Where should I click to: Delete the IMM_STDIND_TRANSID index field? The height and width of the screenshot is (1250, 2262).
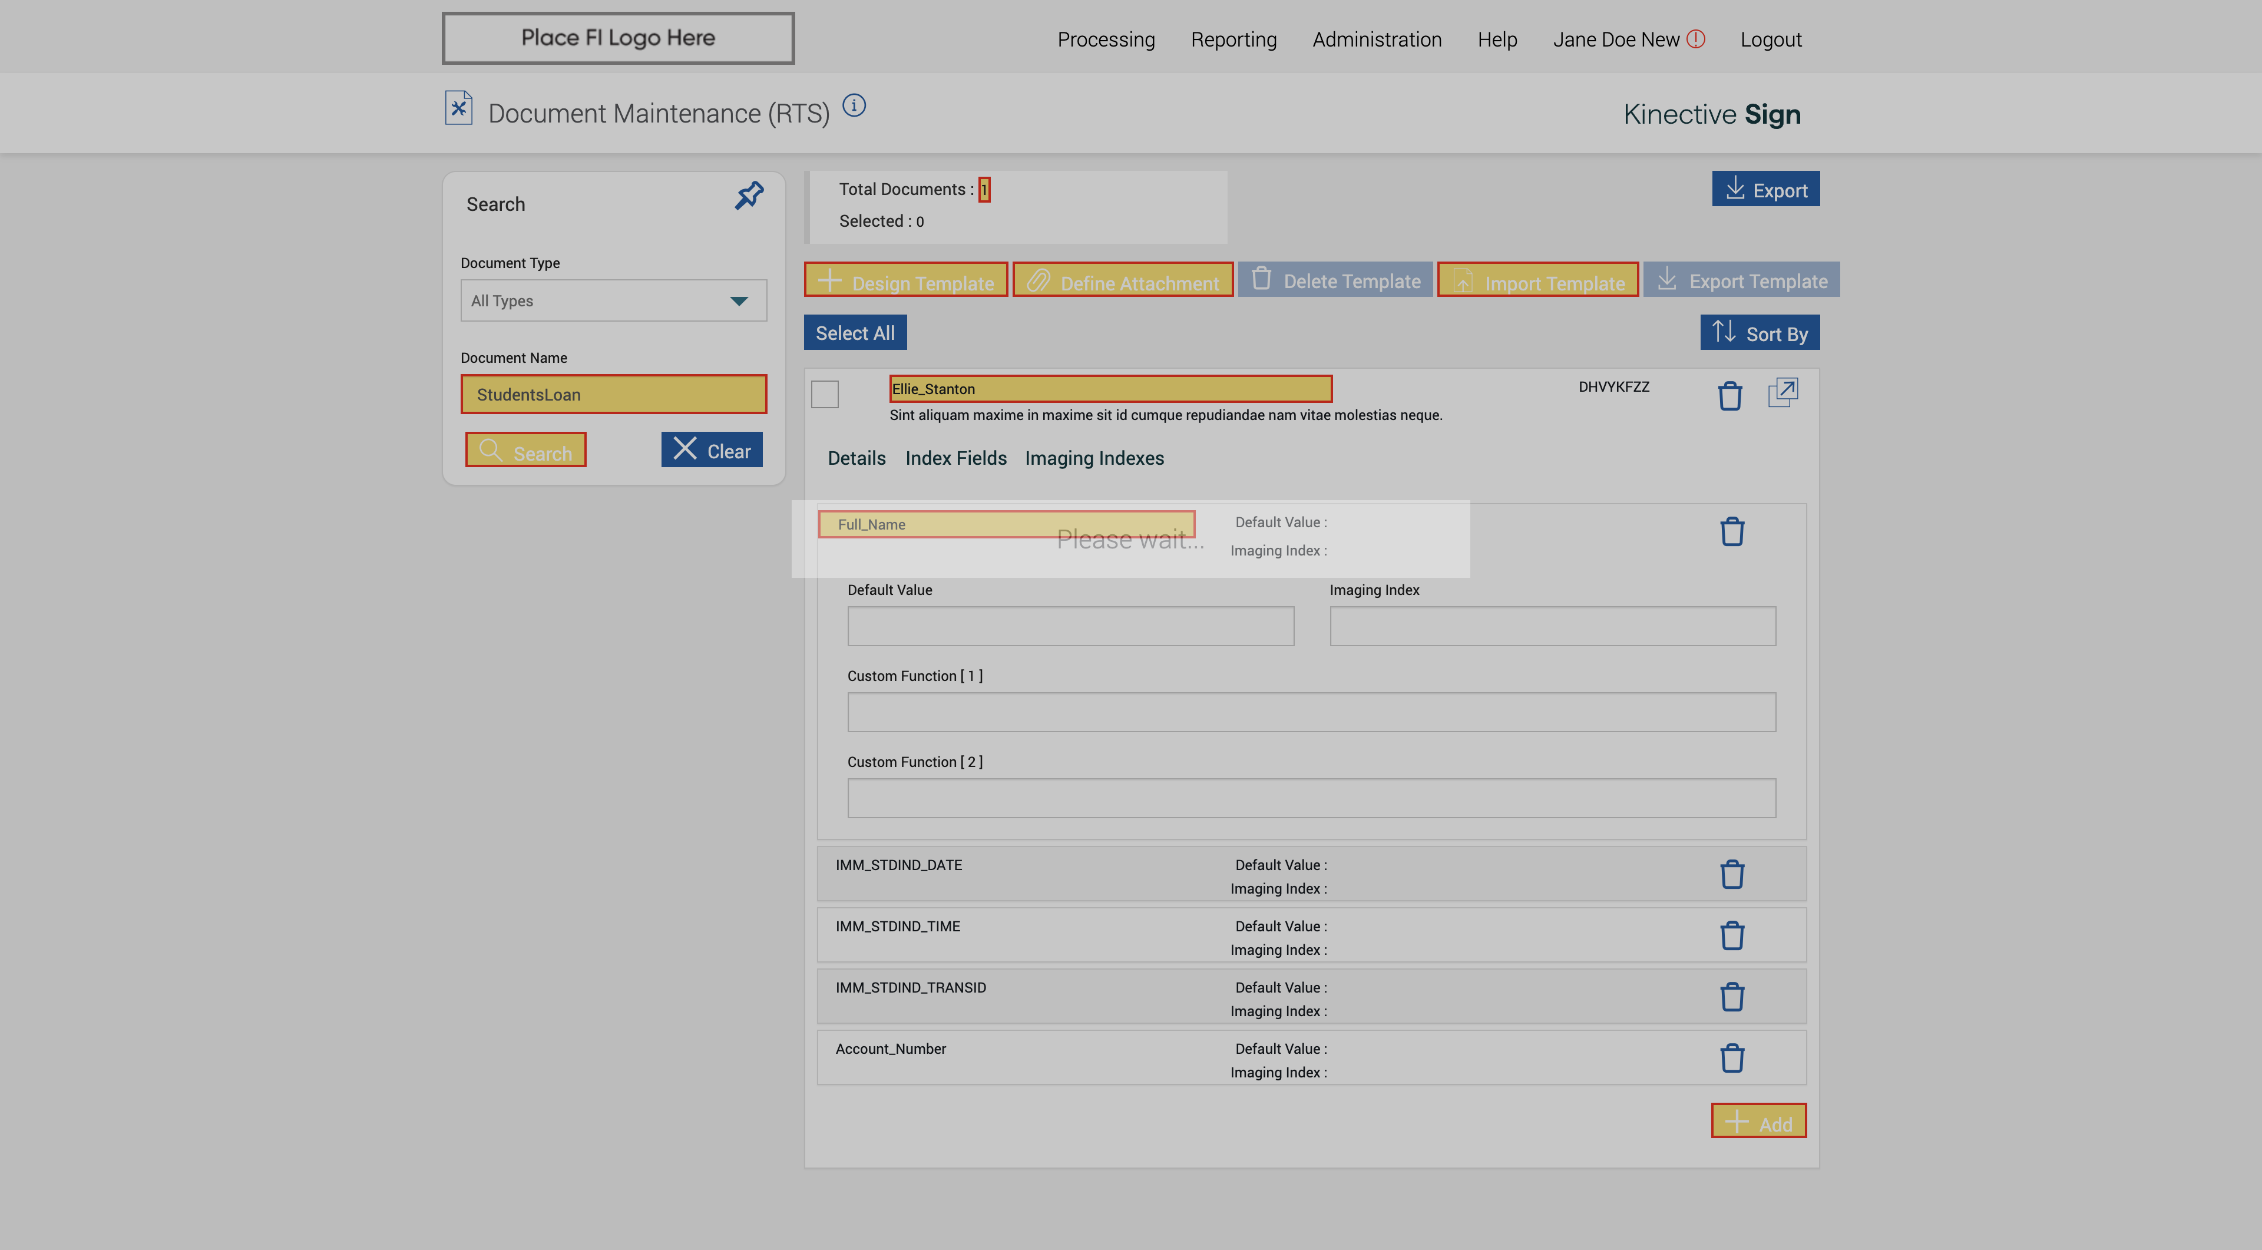(1732, 997)
